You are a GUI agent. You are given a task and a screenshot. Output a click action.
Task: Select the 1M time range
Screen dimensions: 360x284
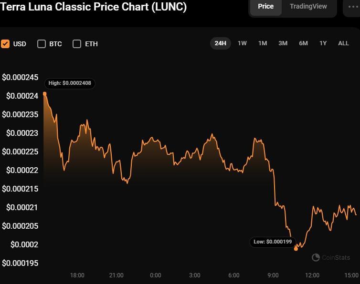point(263,43)
